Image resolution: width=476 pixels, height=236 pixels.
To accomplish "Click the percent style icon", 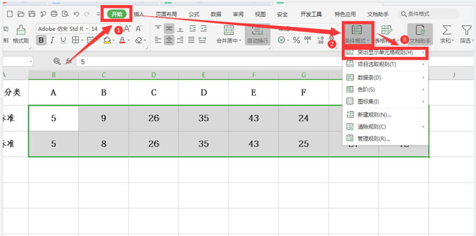I will pyautogui.click(x=296, y=40).
